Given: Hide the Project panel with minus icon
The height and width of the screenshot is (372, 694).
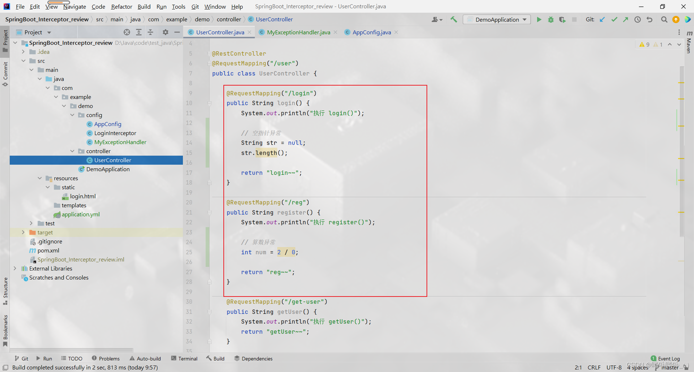Looking at the screenshot, I should click(177, 32).
